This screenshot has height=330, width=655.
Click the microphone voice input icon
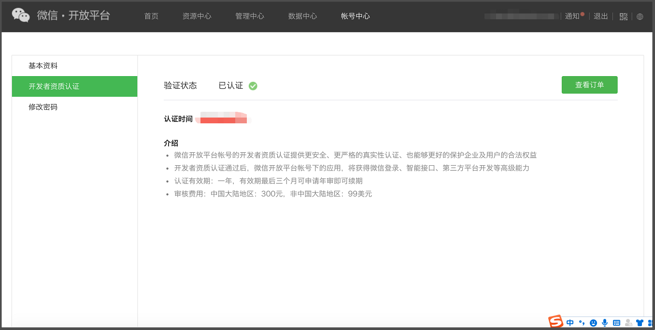tap(605, 323)
